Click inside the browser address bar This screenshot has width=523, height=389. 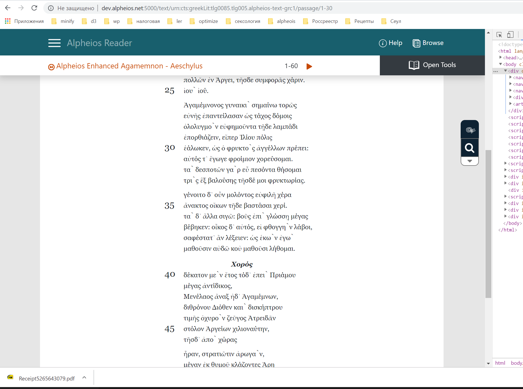[x=193, y=8]
